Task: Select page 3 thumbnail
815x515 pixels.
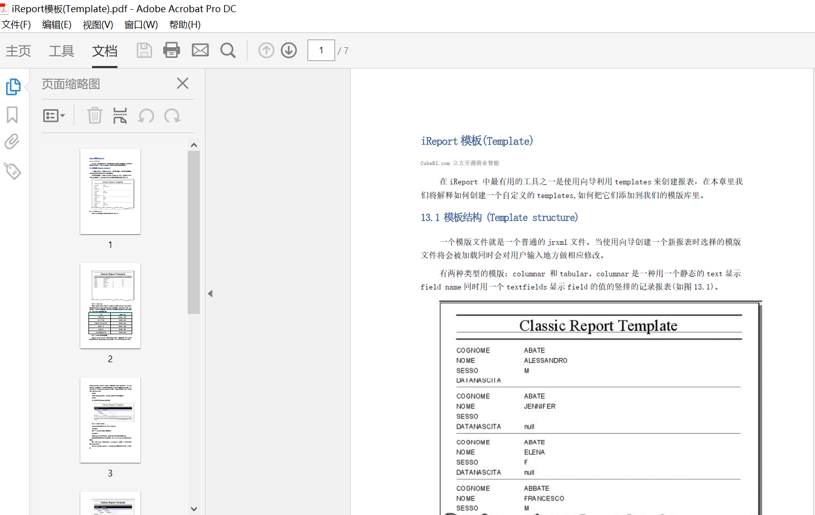Action: pyautogui.click(x=110, y=420)
